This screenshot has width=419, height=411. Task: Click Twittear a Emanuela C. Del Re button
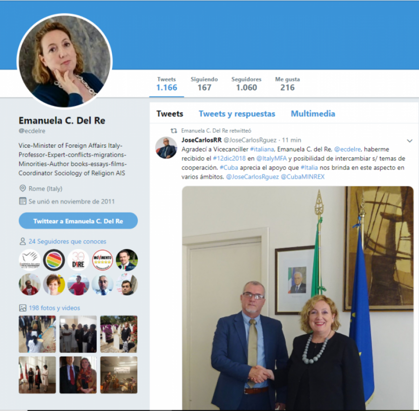point(78,221)
